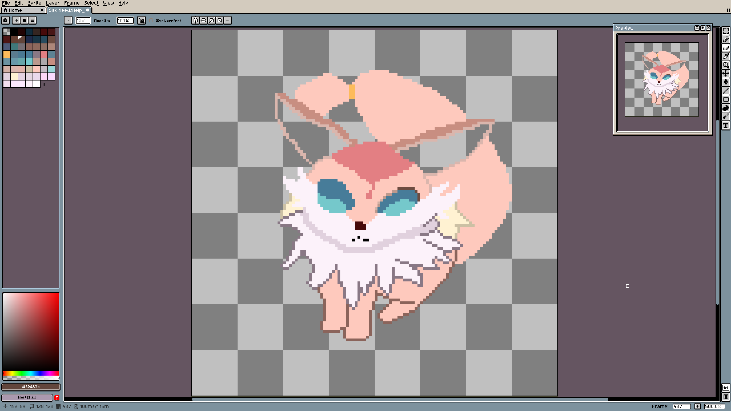This screenshot has width=731, height=411.
Task: Enable right-diagonal symmetry mode button
Action: [212, 20]
